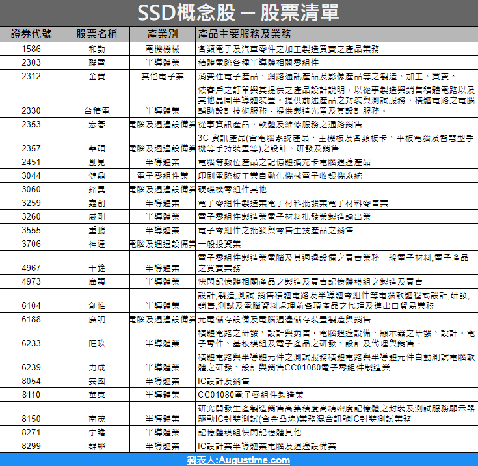
Task: Click stock code 4967
Action: tap(31, 268)
